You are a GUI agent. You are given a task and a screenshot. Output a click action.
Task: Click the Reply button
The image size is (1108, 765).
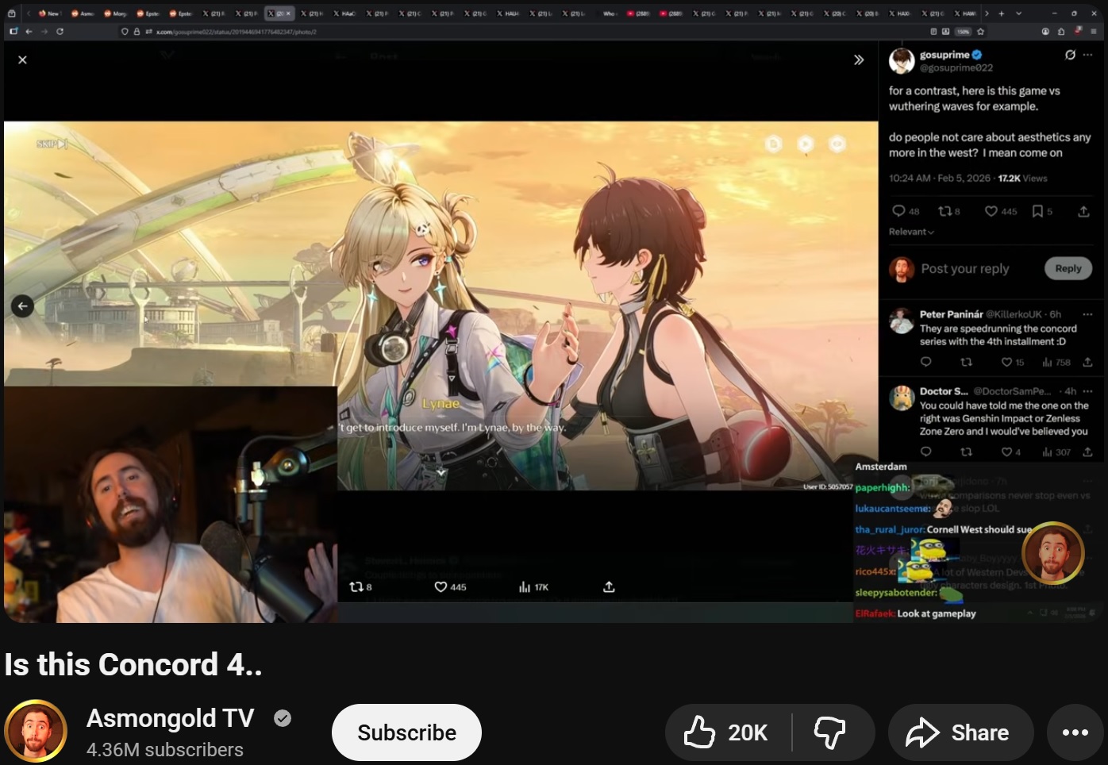click(1068, 268)
